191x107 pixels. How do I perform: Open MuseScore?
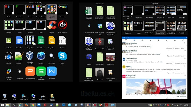coord(63,40)
